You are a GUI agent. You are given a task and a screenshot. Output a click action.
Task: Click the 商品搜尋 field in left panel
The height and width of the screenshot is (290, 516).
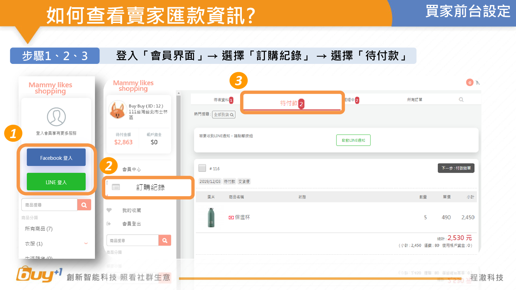(x=49, y=205)
